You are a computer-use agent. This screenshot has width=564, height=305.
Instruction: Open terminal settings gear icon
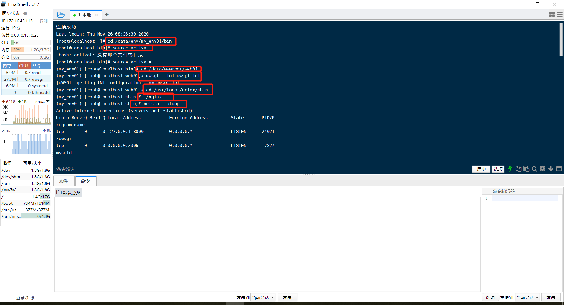coord(543,168)
